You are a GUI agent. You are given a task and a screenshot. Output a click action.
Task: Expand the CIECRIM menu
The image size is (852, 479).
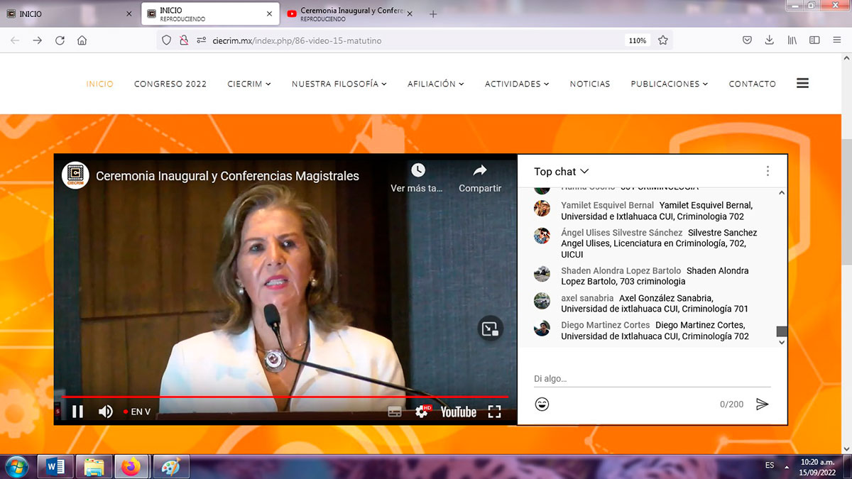[x=249, y=84]
